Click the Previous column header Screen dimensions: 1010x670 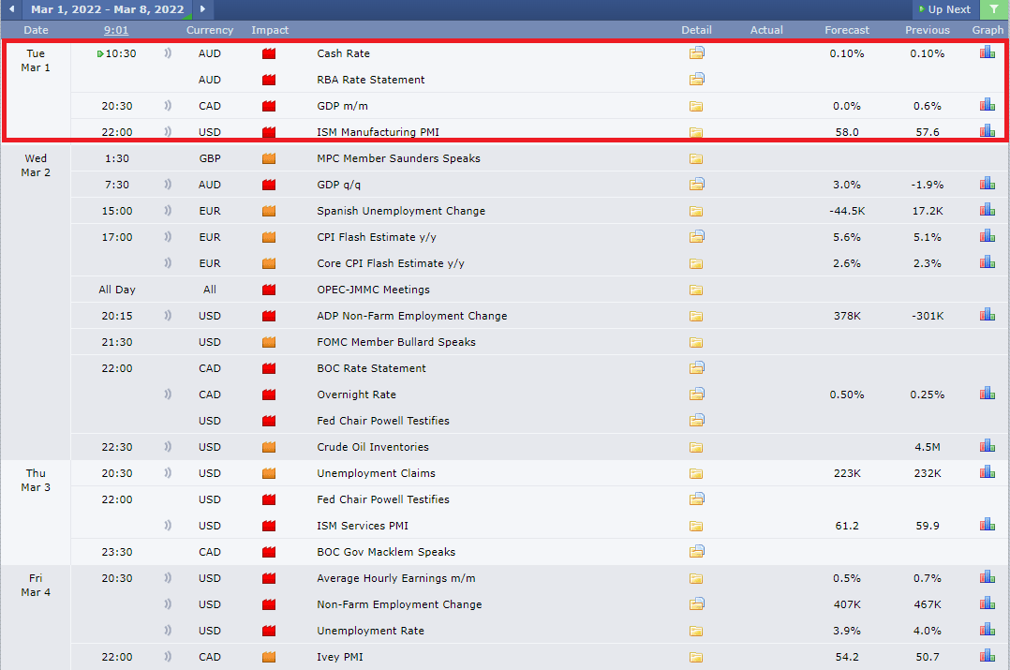tap(927, 30)
